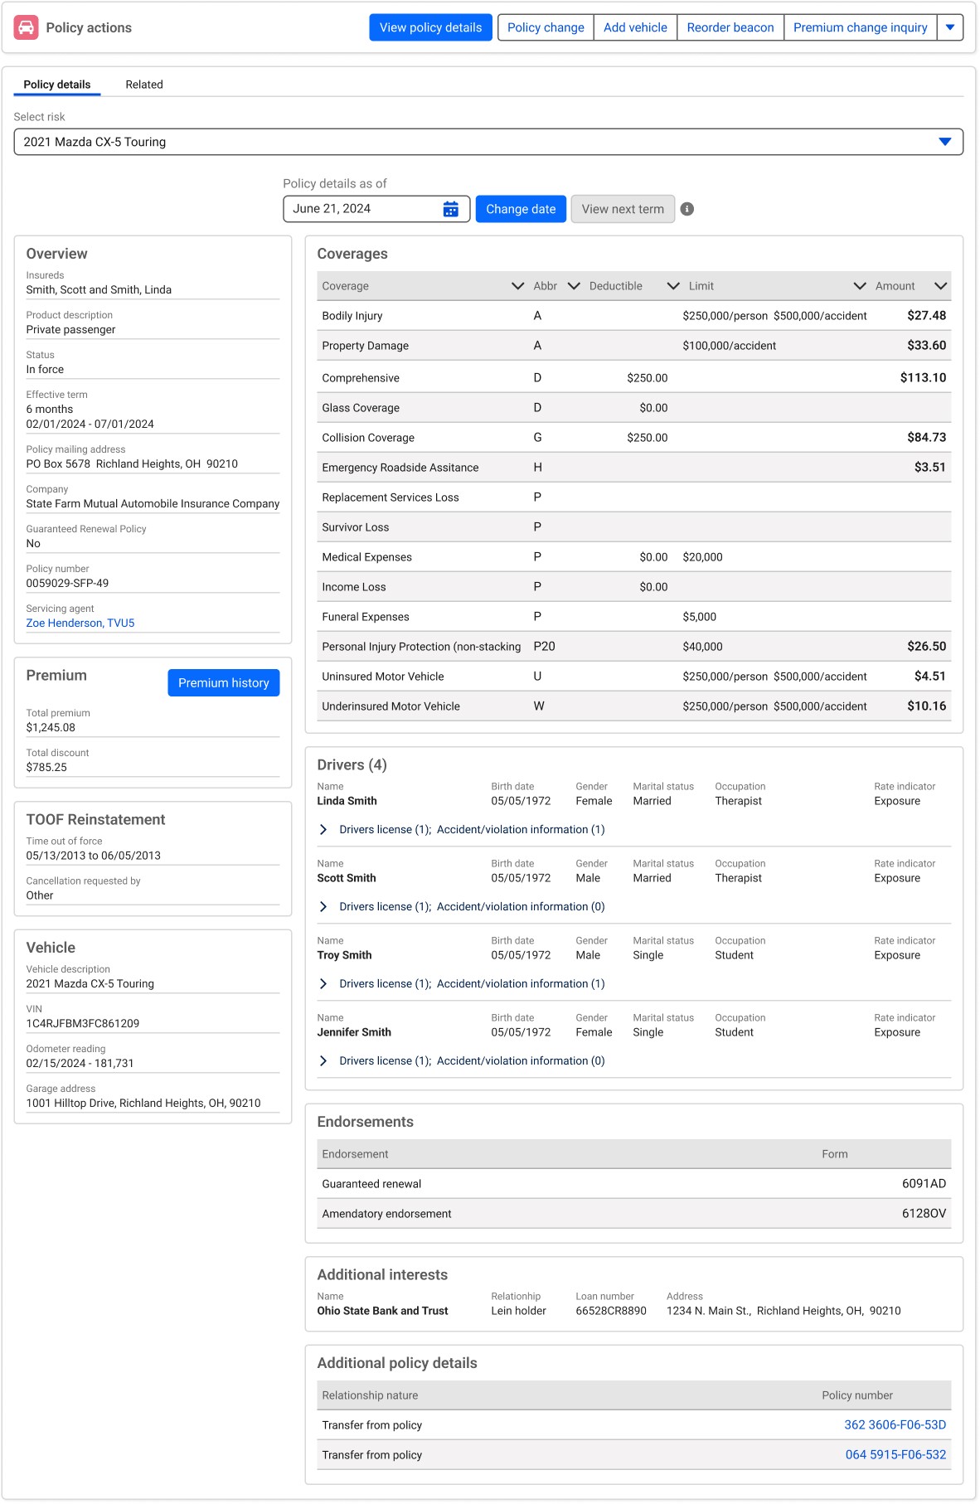Click View policy details button
980x1504 pixels.
430,27
